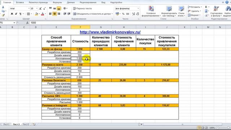The image size is (231, 130).
Task: Open the vladimirkonovalov.ru hyperlink
Action: tap(110, 32)
